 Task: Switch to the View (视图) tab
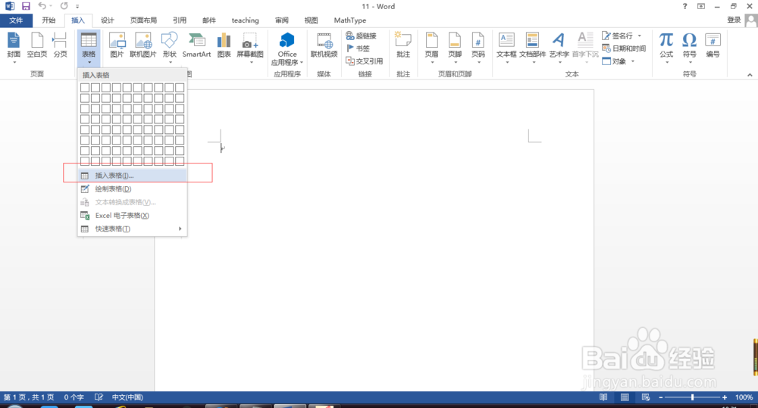tap(311, 20)
